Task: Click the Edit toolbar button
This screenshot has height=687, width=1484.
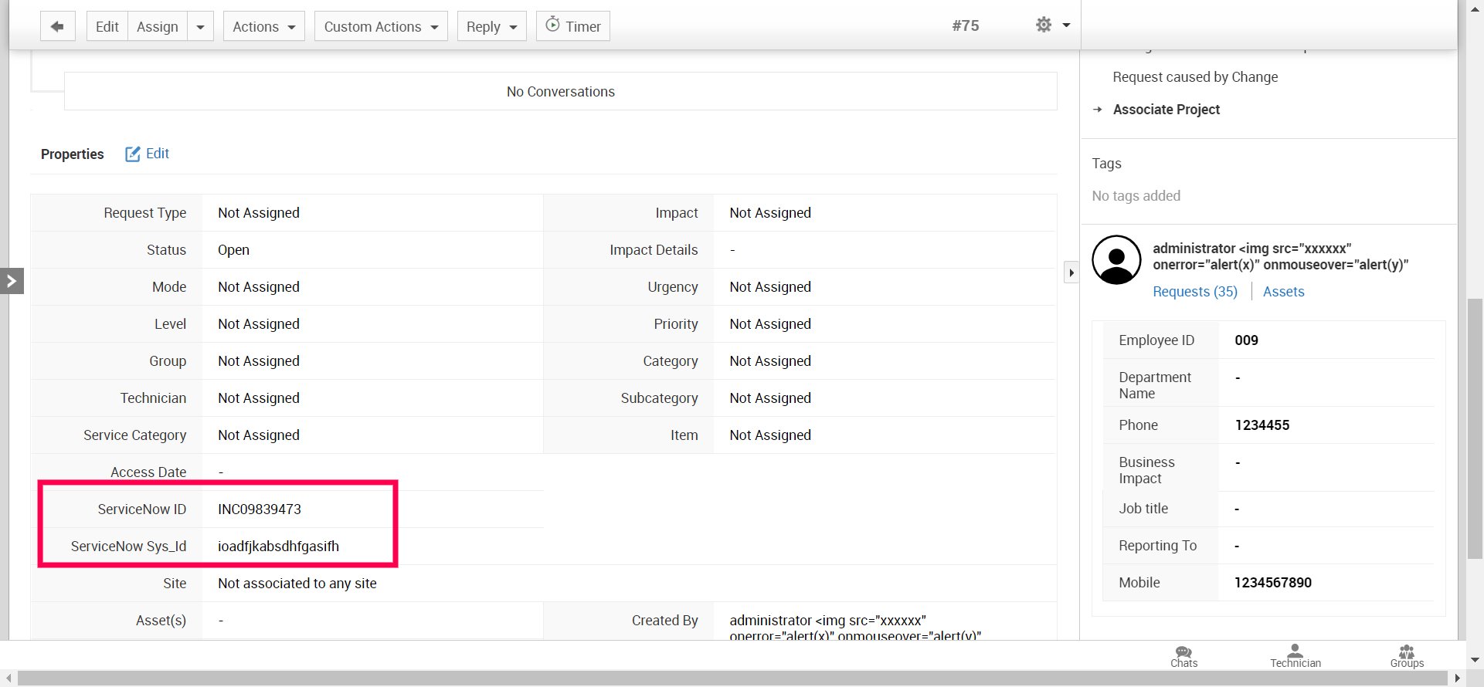Action: tap(107, 26)
